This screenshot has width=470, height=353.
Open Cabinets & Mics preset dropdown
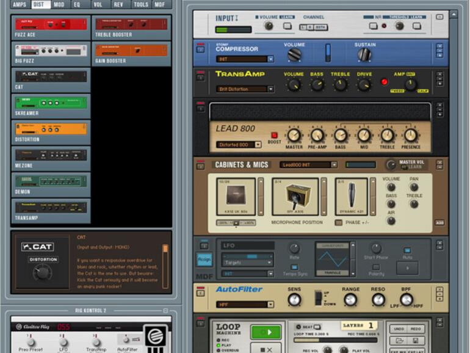click(x=334, y=165)
